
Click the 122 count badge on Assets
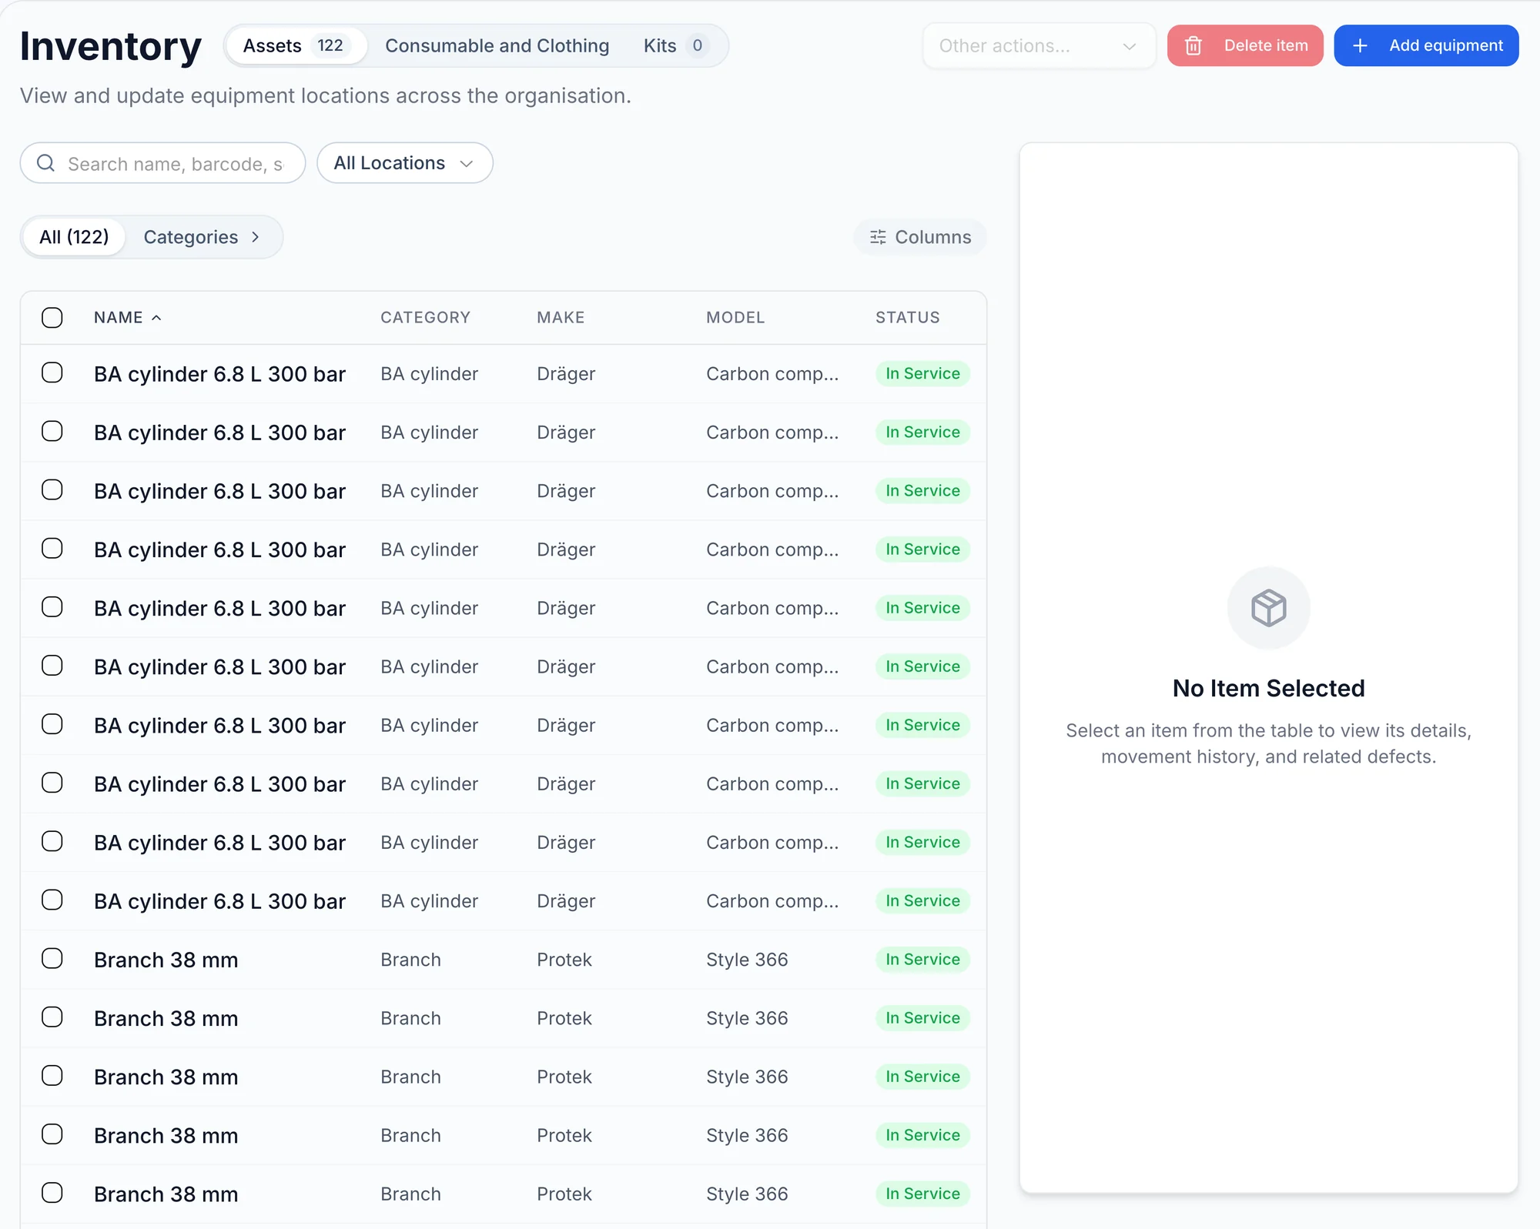(x=330, y=46)
